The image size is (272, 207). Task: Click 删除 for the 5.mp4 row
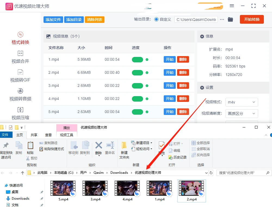[183, 112]
